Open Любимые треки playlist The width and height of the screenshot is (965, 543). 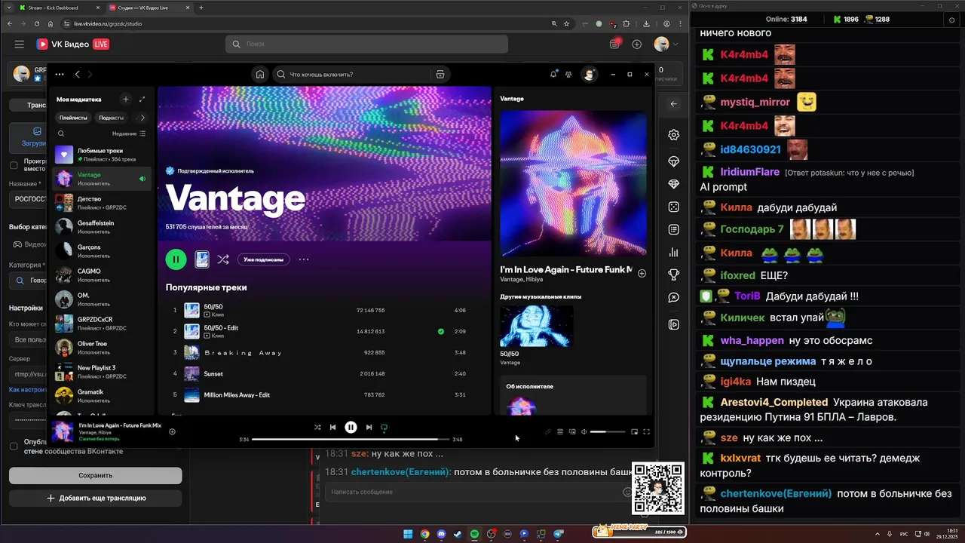click(x=102, y=155)
